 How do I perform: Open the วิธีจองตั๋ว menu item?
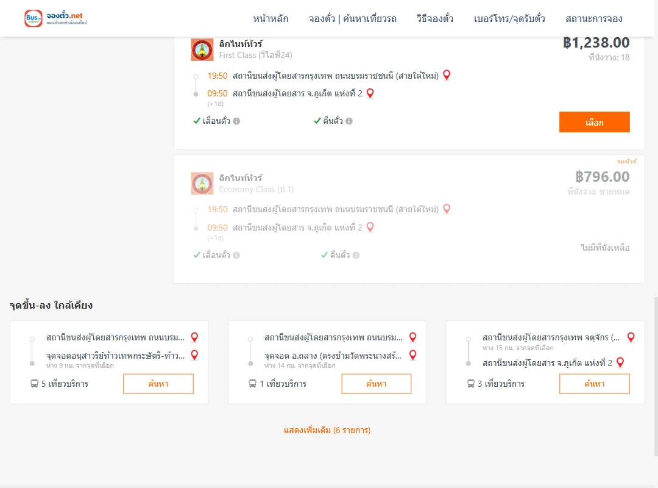[x=435, y=18]
